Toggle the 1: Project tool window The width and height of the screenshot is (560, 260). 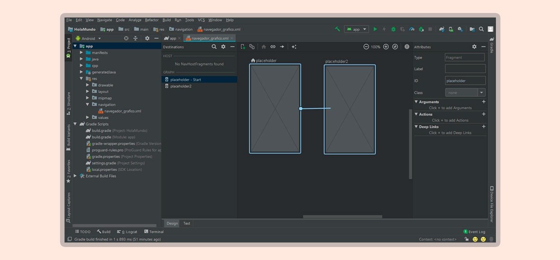[69, 48]
